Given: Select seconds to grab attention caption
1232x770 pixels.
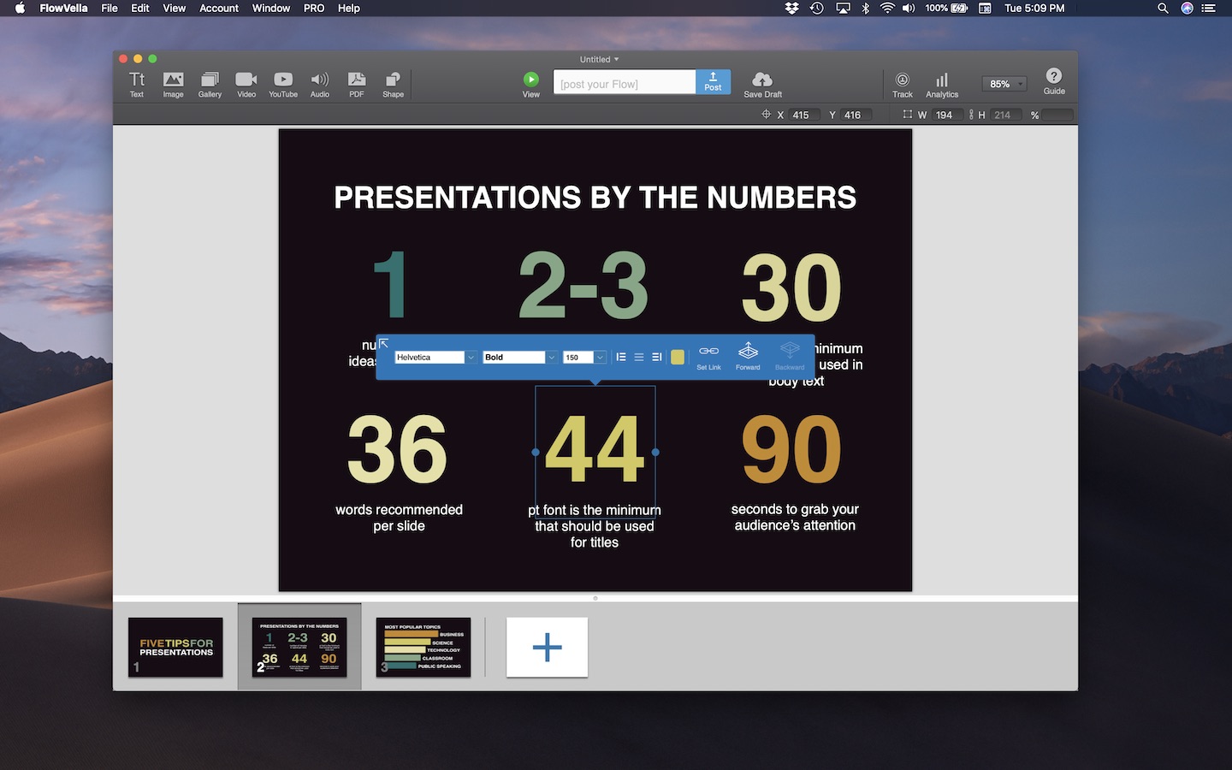Looking at the screenshot, I should click(795, 517).
